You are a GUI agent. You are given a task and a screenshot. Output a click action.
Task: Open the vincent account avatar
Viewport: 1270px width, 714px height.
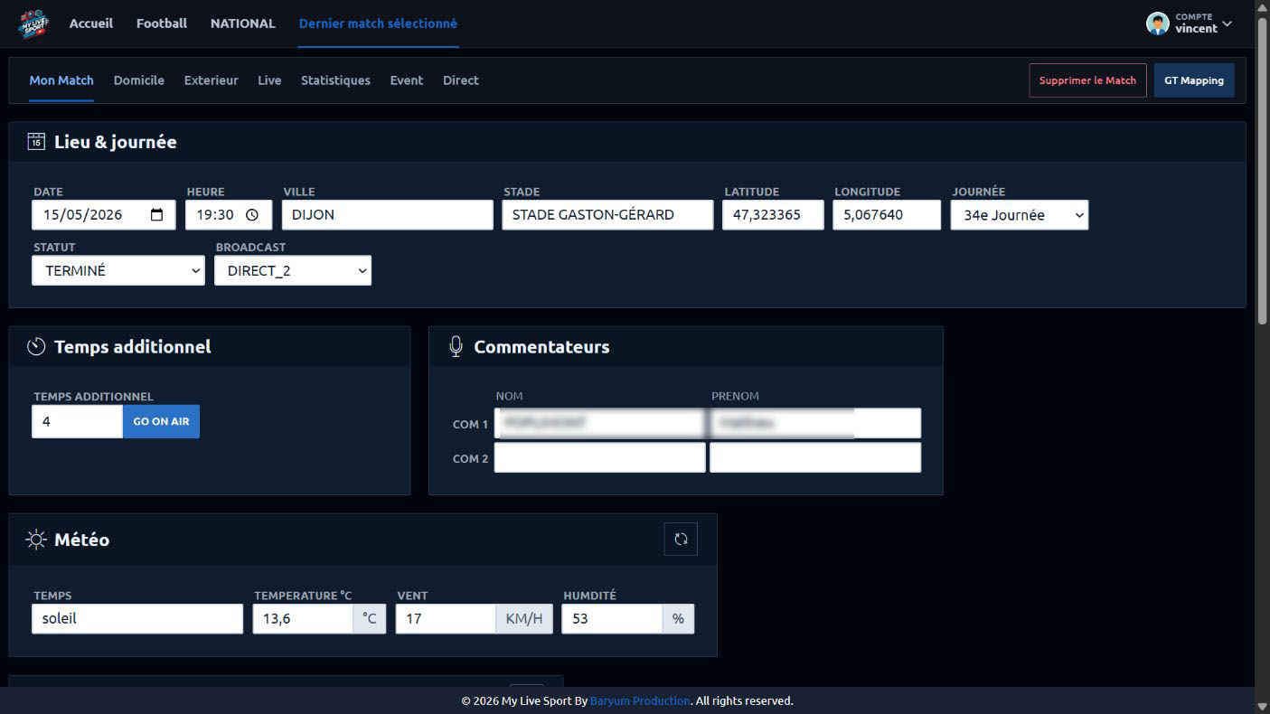1158,23
